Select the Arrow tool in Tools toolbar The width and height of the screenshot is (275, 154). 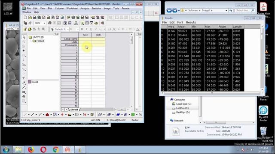coord(24,83)
